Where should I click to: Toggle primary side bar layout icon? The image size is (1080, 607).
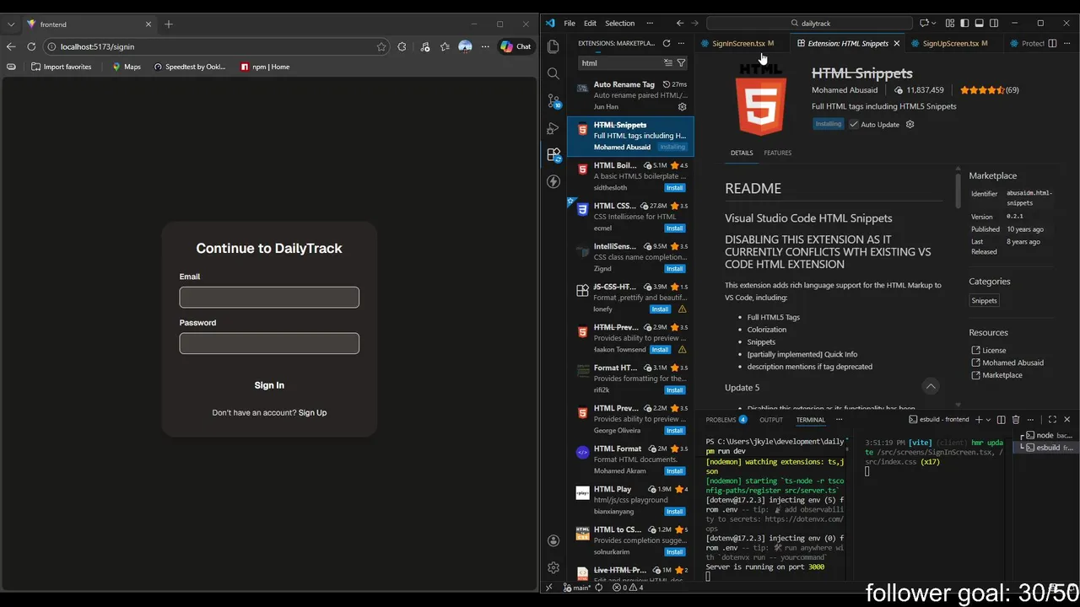(964, 23)
